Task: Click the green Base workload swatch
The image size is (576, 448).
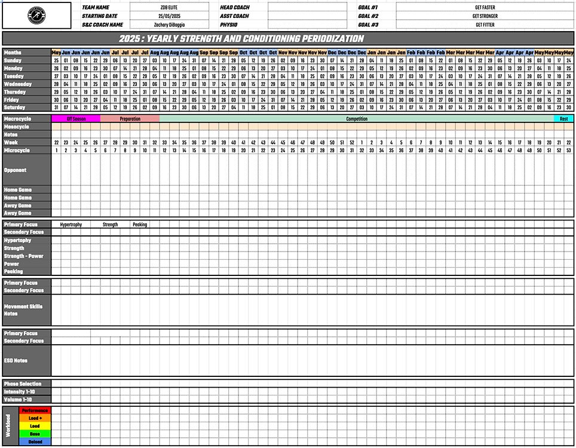Action: (35, 434)
